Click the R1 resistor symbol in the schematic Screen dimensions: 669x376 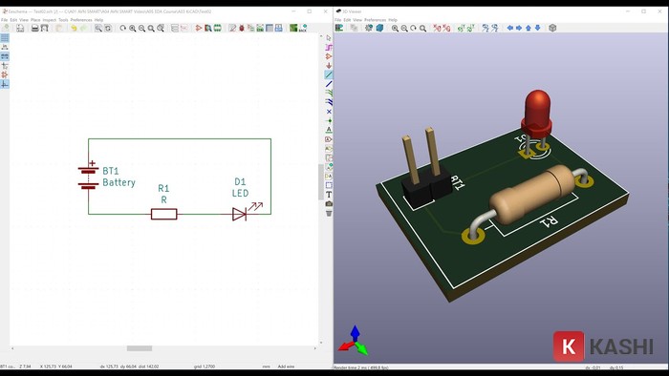click(x=163, y=214)
